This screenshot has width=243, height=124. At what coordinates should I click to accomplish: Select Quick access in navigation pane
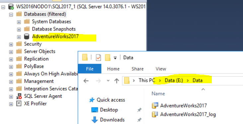pyautogui.click(x=111, y=100)
